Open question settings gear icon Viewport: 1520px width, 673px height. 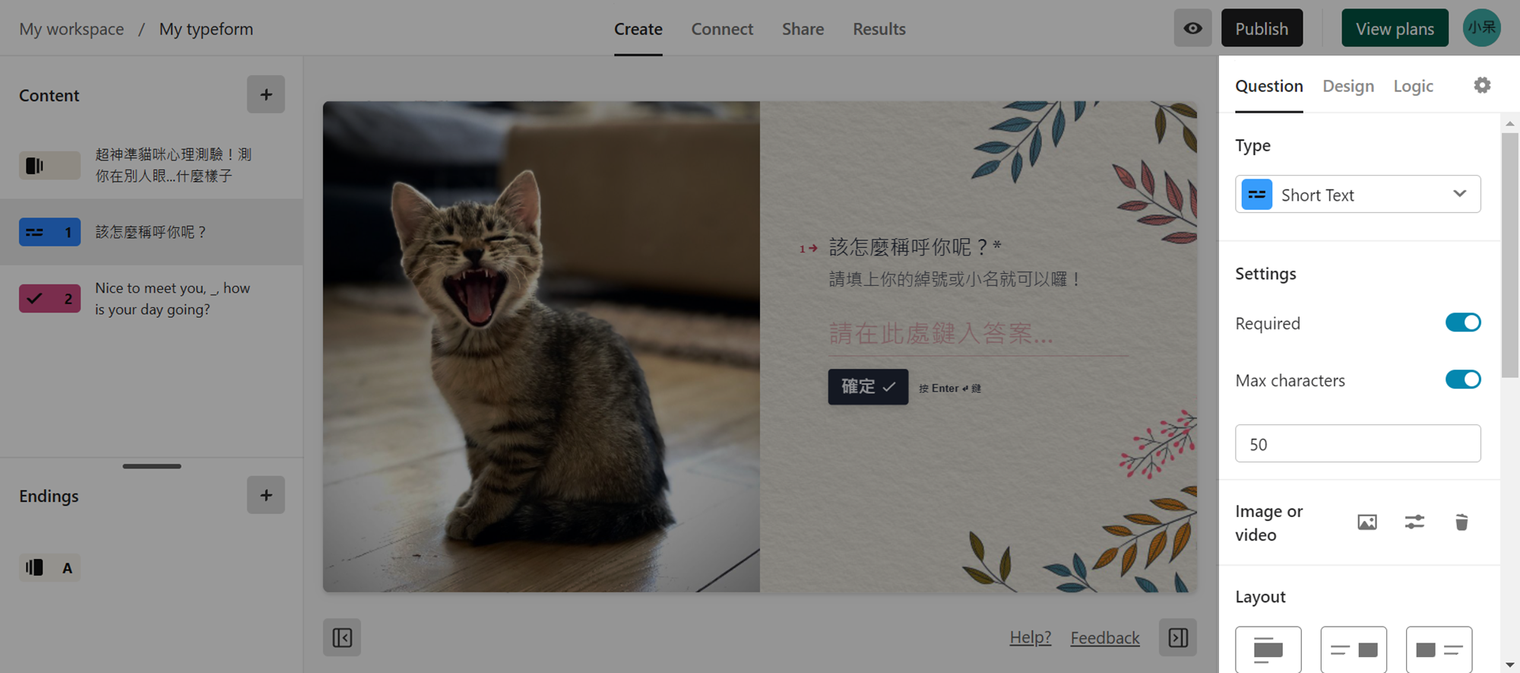[1482, 85]
